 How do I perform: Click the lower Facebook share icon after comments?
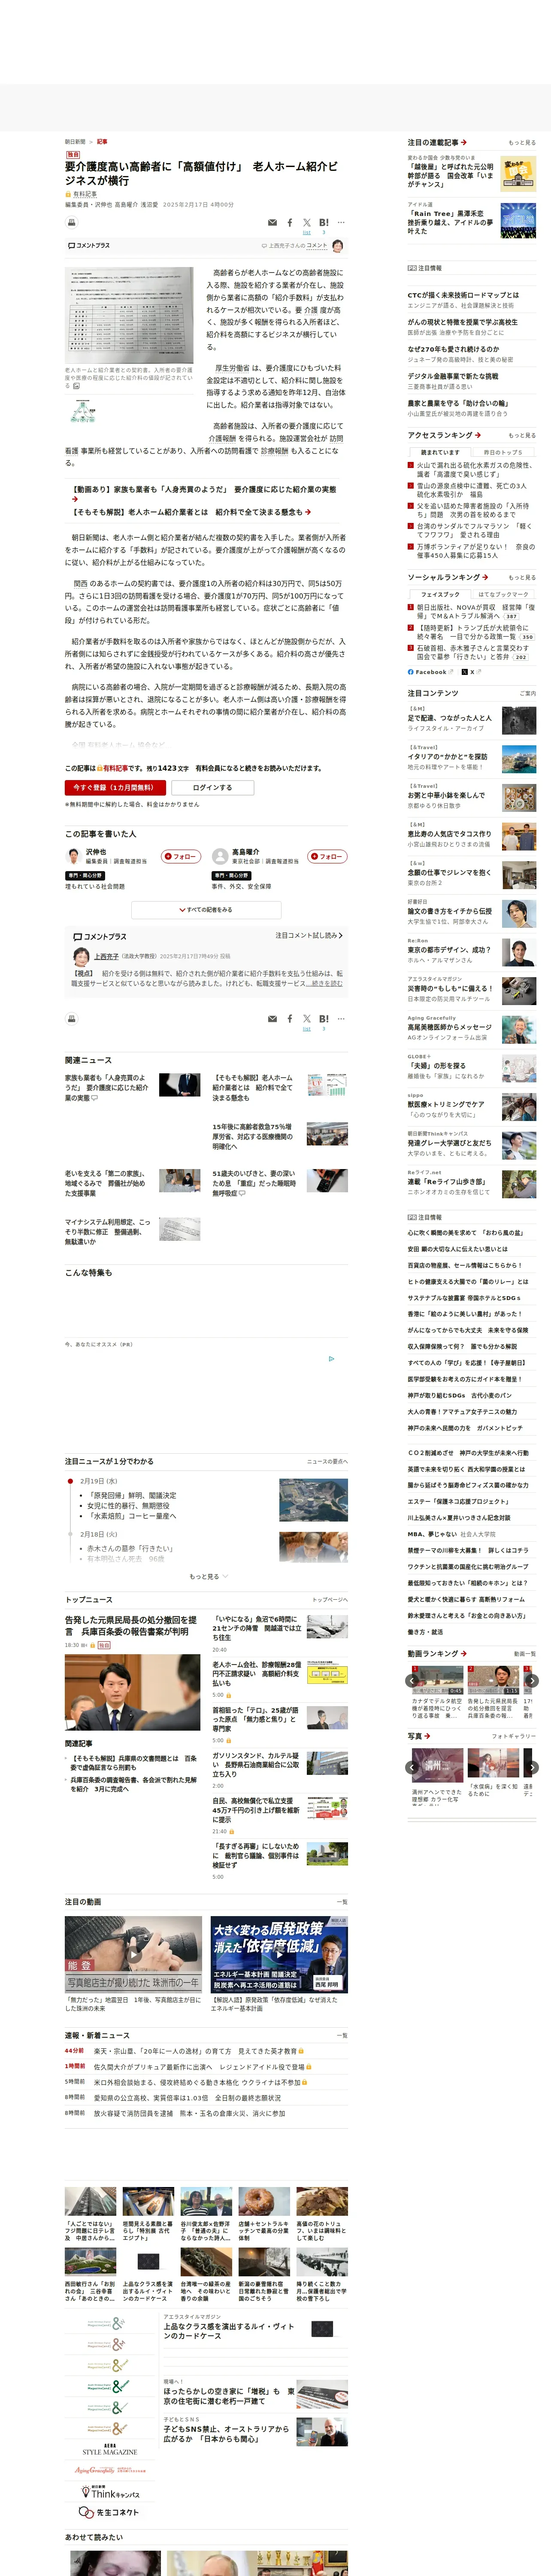[x=290, y=1019]
